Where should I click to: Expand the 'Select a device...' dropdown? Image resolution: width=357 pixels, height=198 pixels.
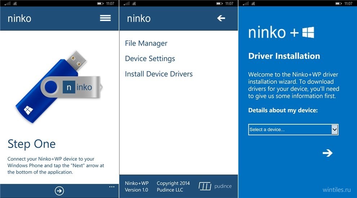[x=293, y=130]
